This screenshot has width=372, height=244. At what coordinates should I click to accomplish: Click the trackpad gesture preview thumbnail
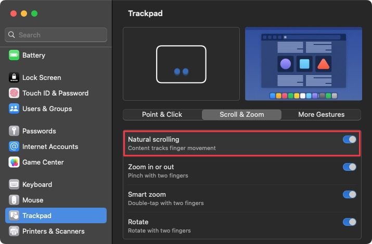(x=181, y=64)
